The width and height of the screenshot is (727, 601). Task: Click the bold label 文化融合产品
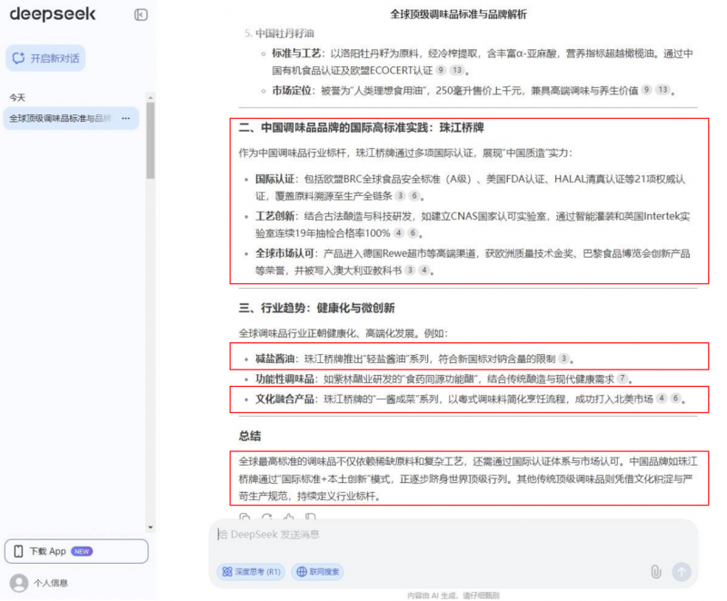(284, 399)
